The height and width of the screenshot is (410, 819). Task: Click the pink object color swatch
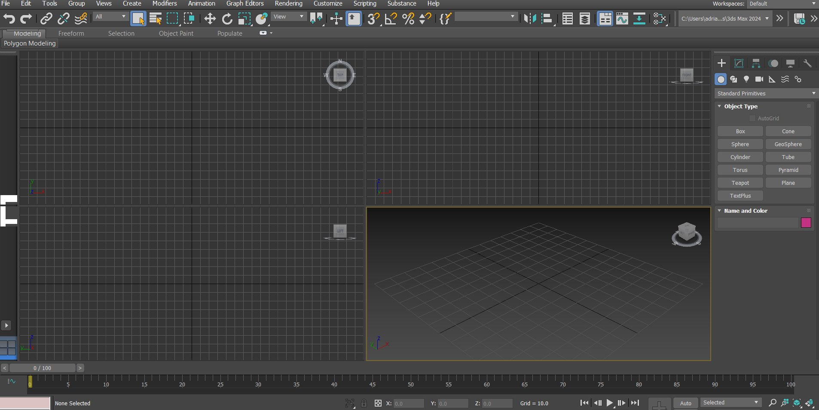pyautogui.click(x=806, y=223)
